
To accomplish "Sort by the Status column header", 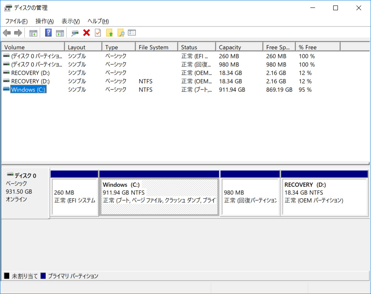I will [197, 47].
